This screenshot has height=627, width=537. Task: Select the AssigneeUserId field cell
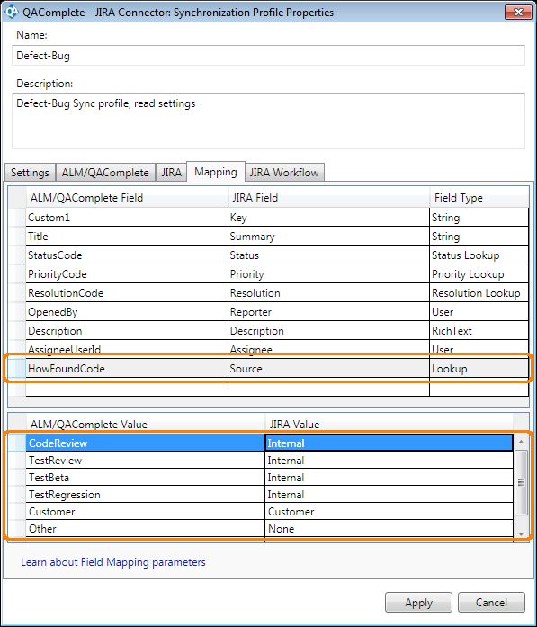click(x=127, y=349)
